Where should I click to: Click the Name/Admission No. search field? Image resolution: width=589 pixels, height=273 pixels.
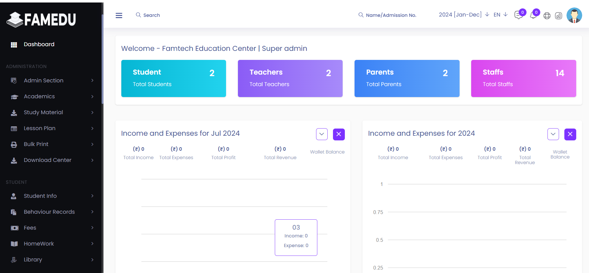391,15
